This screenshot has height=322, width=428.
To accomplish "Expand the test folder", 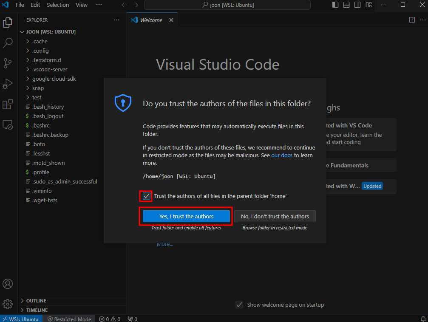I will tap(72, 97).
